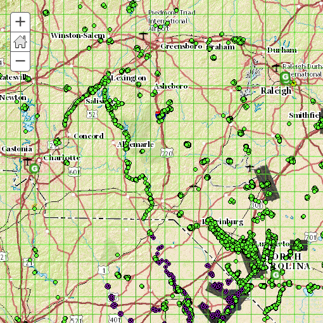Click the Albemarle city label
Image resolution: width=323 pixels, height=323 pixels.
click(136, 144)
